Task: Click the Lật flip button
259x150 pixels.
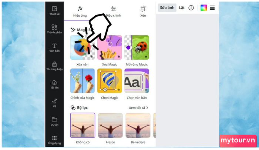Action: (x=182, y=8)
